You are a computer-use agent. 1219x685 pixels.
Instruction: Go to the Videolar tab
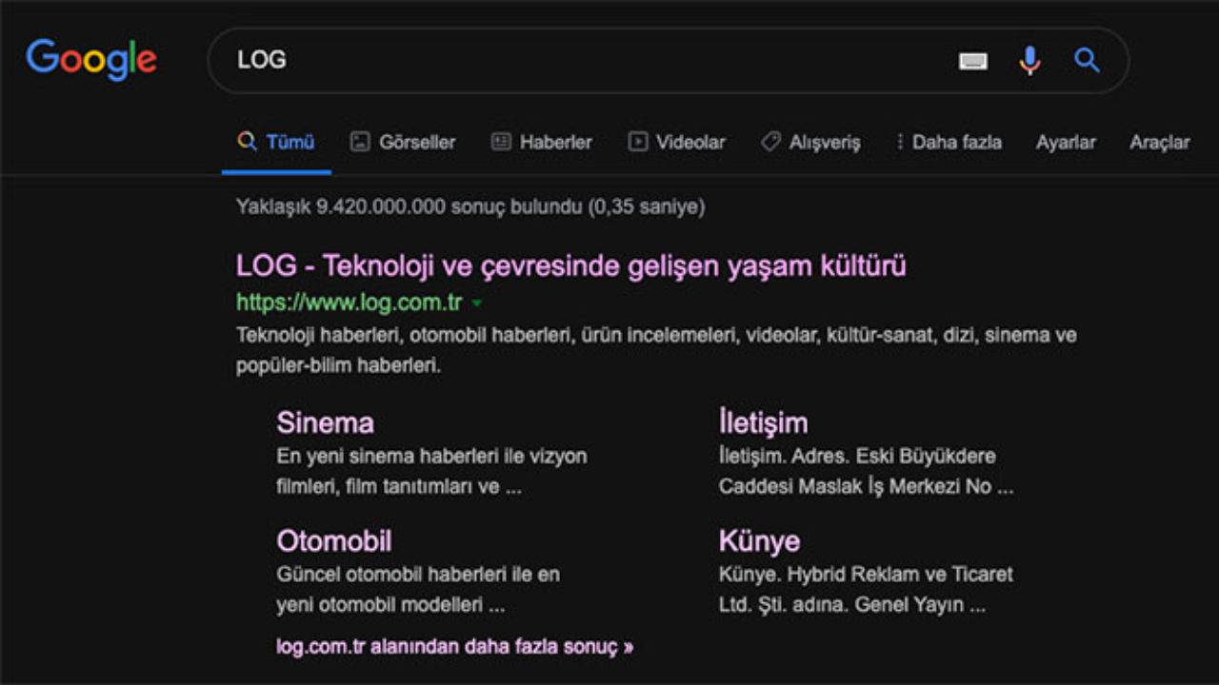point(676,142)
